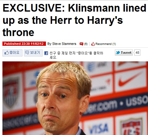Click the 보내기 Send button

33,53
